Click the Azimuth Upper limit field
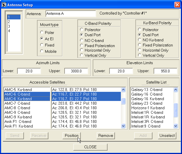 pyautogui.click(x=76, y=71)
